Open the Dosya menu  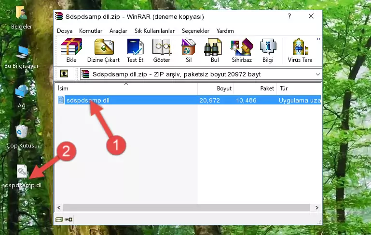(65, 31)
